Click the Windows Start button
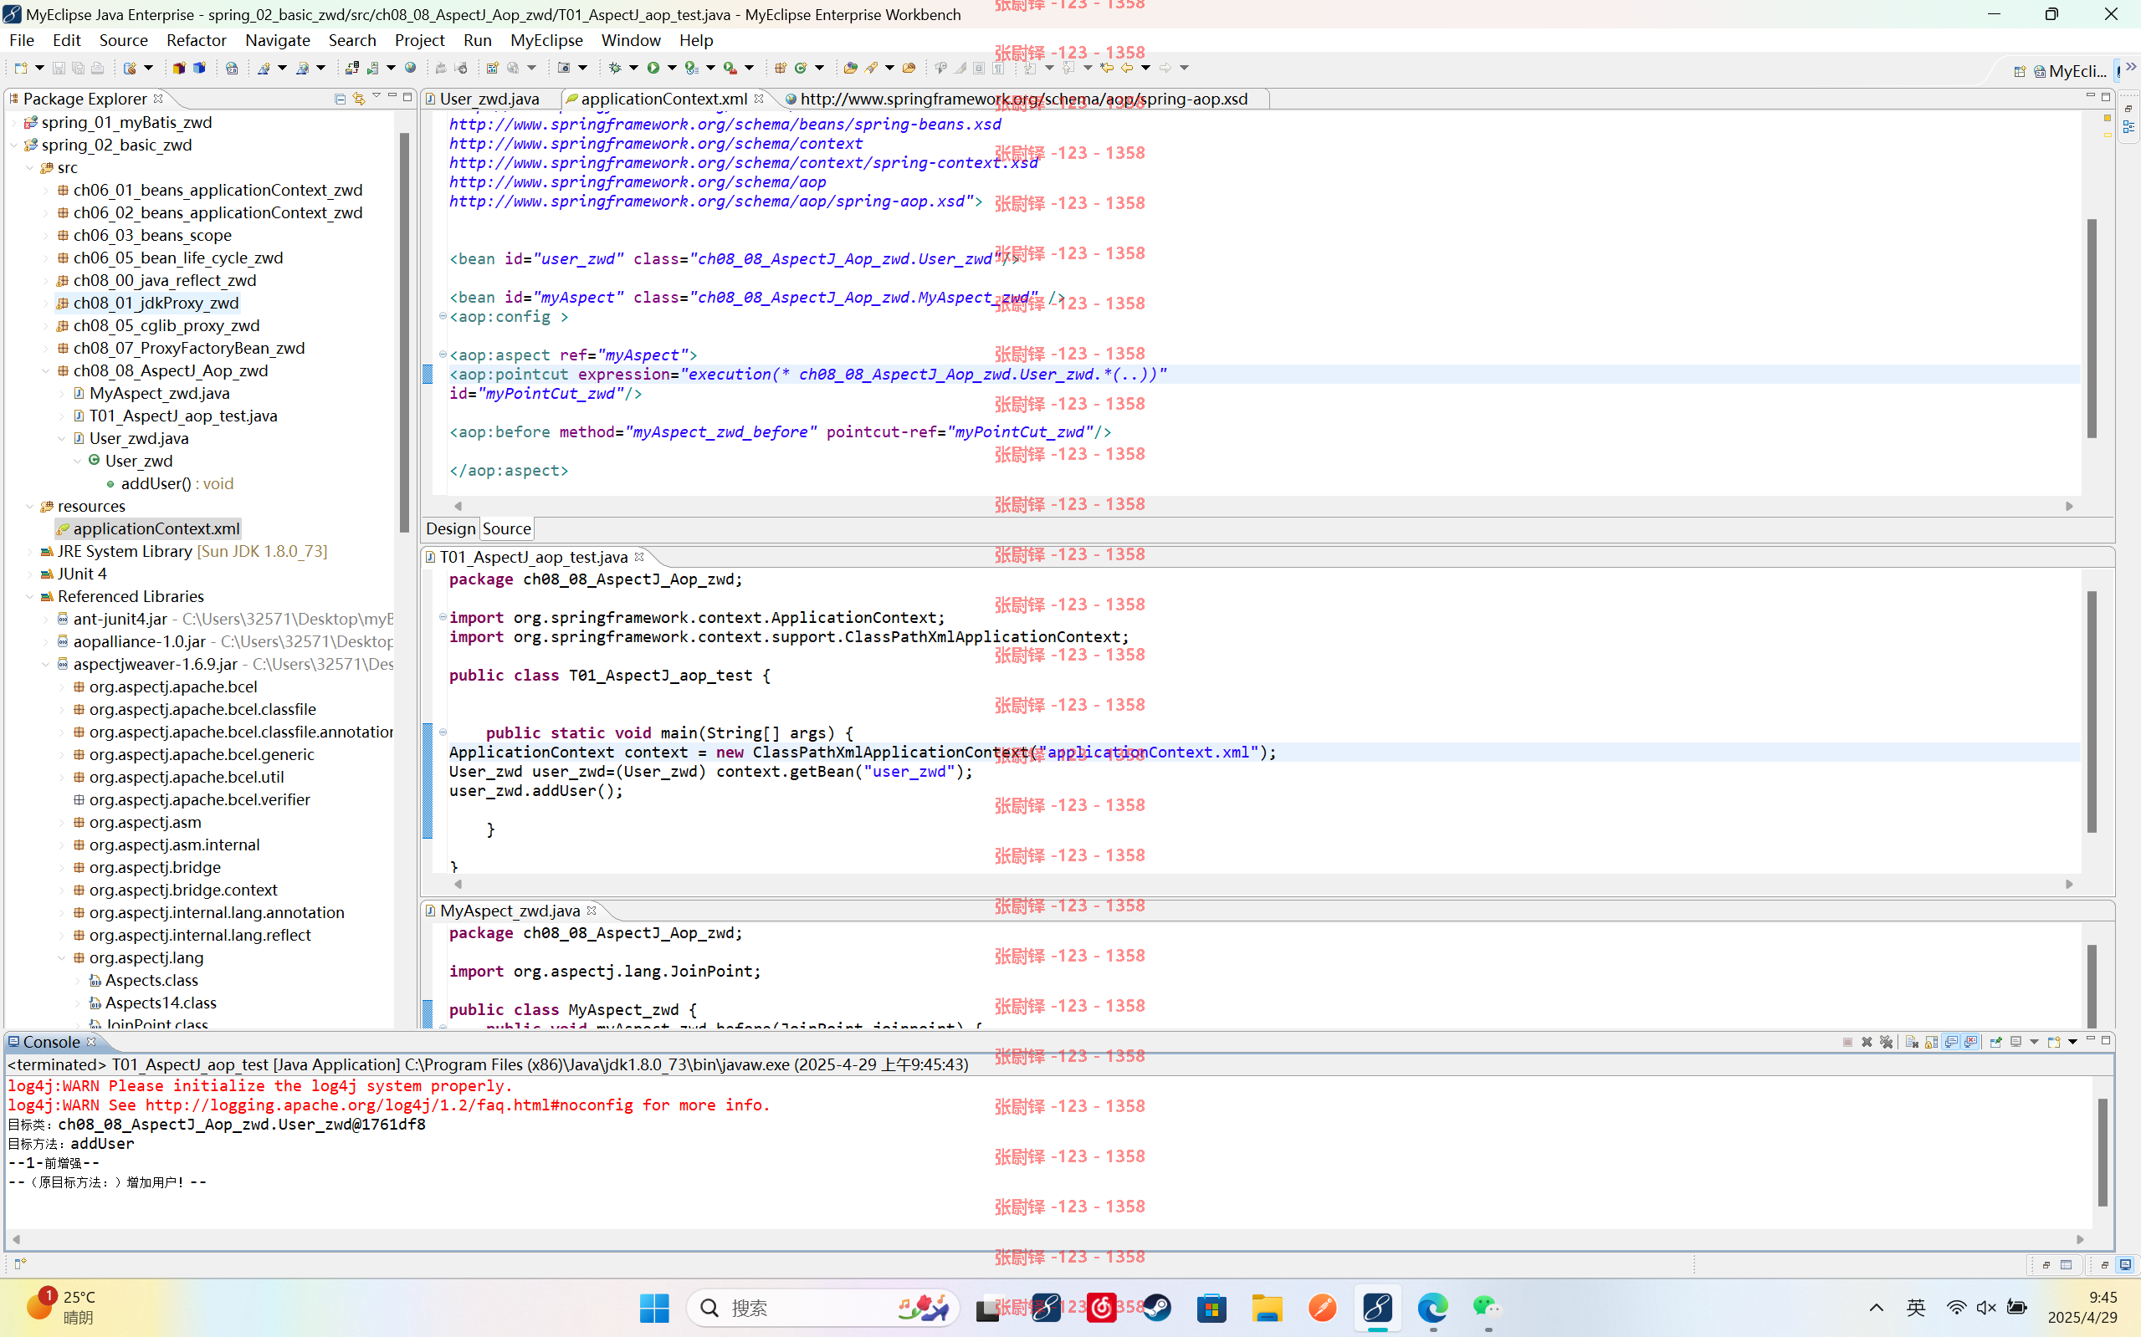The image size is (2141, 1337). [653, 1308]
